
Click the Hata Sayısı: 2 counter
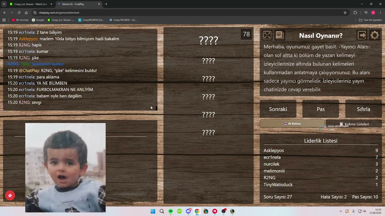(x=334, y=197)
